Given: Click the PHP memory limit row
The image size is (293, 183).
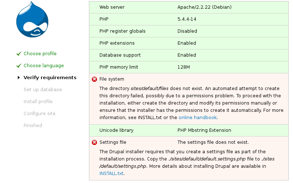Looking at the screenshot, I should click(189, 67).
